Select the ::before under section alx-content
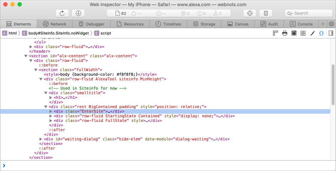 pyautogui.click(x=48, y=65)
